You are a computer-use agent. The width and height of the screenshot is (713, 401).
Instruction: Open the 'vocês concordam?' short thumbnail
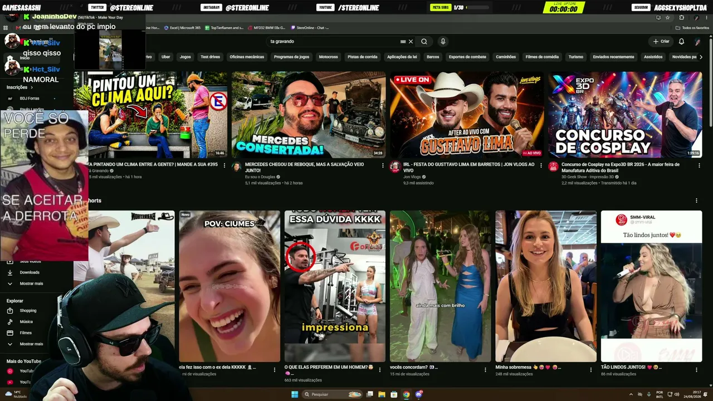(440, 286)
